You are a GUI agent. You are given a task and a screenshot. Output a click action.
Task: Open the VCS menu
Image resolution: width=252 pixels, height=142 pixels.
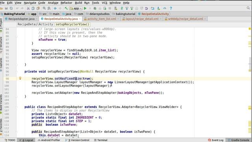[x=104, y=3]
